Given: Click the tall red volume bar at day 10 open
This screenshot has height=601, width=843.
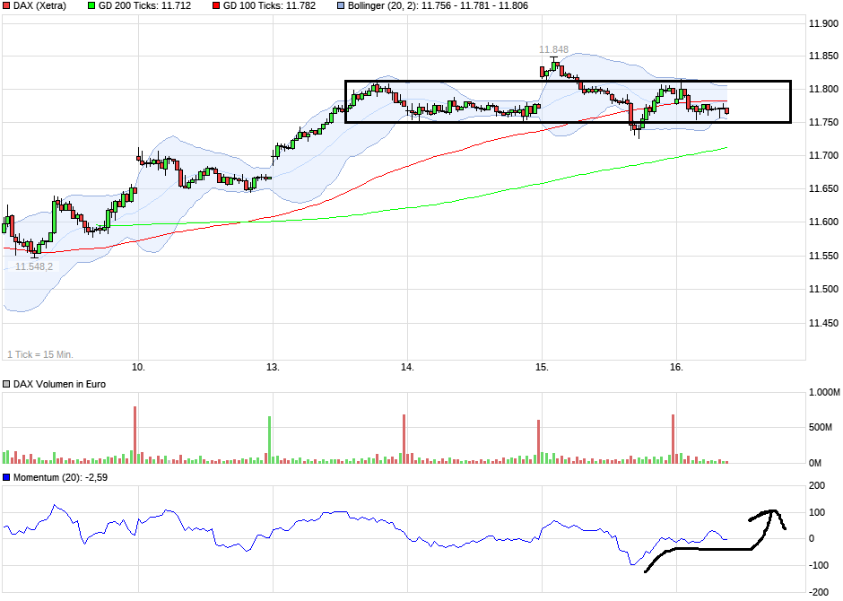Looking at the screenshot, I should point(135,435).
